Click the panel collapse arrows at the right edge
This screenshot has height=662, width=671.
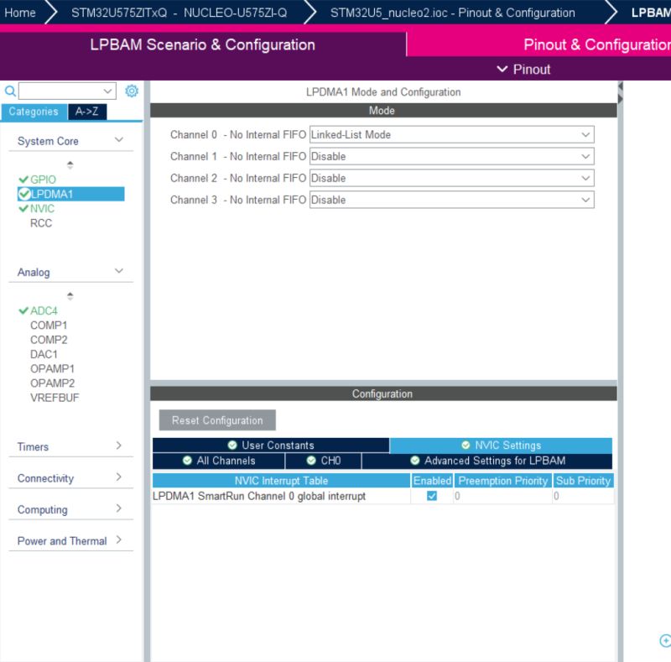click(620, 93)
